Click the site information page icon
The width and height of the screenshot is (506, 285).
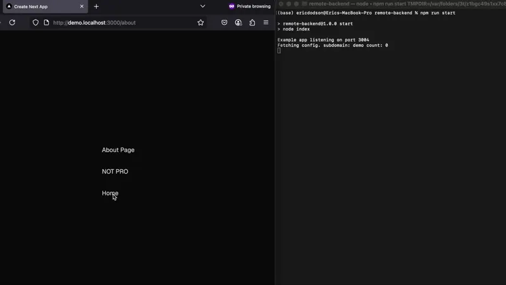coord(46,23)
